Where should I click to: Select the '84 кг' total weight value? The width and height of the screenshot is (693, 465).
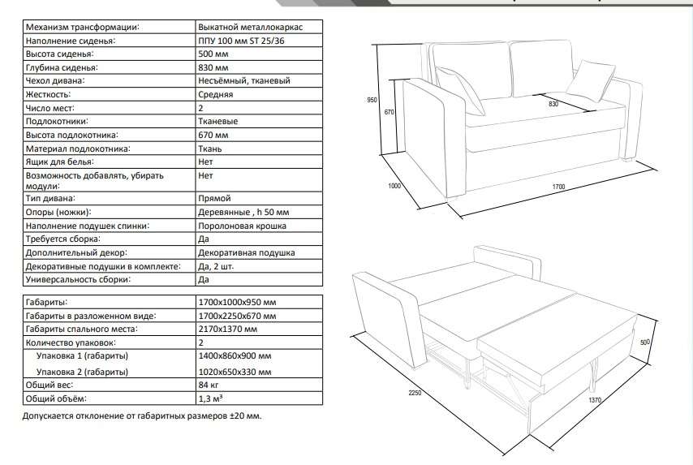[209, 385]
